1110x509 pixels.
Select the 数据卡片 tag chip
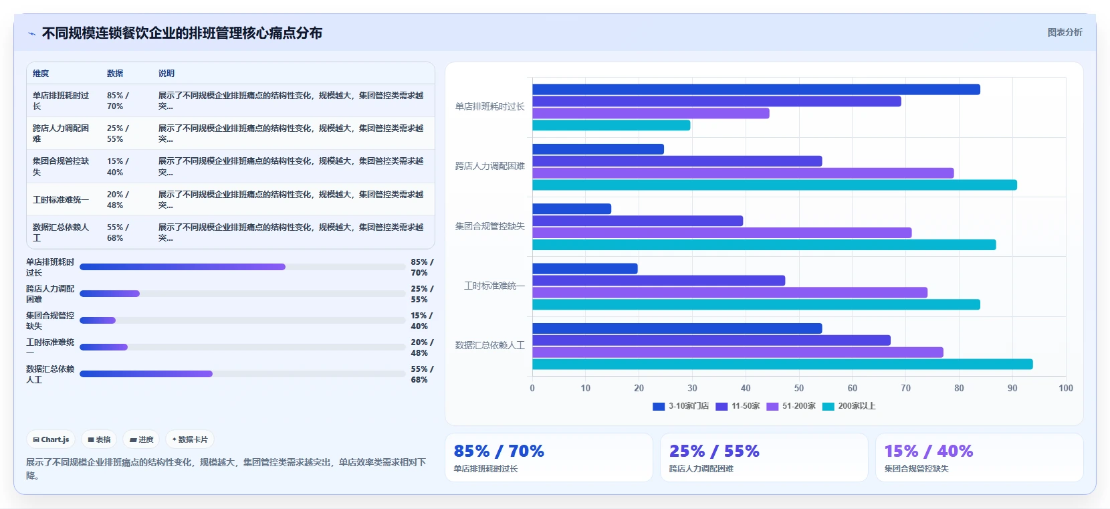coord(190,439)
